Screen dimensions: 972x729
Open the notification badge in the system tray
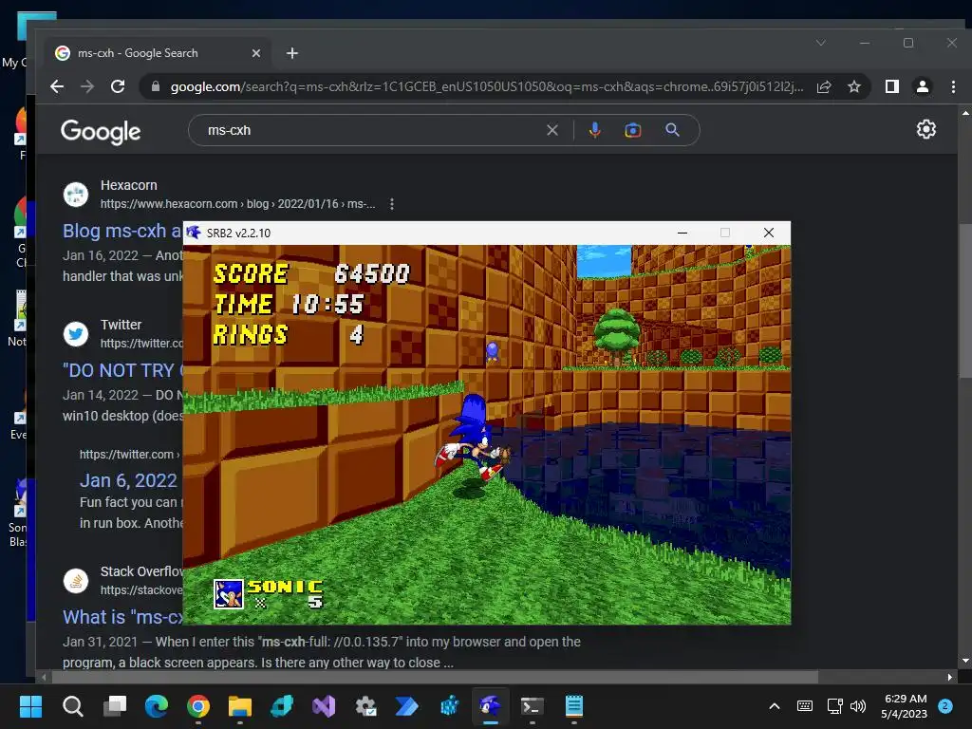pos(945,705)
